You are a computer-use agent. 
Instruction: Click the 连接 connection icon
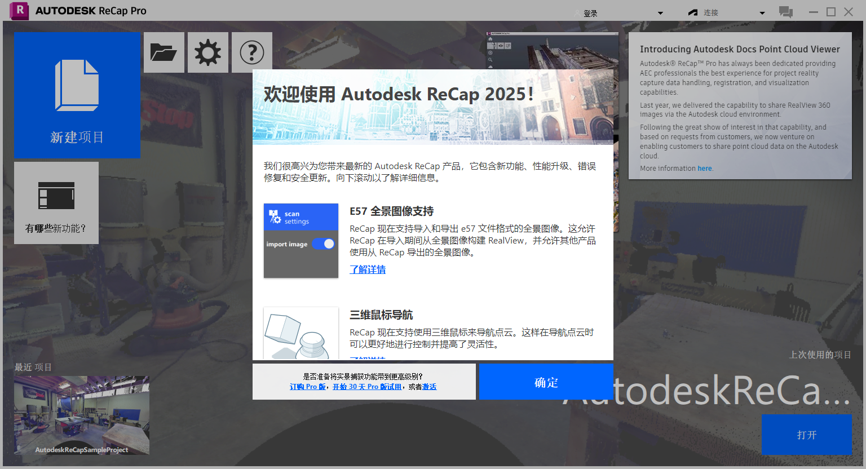692,11
